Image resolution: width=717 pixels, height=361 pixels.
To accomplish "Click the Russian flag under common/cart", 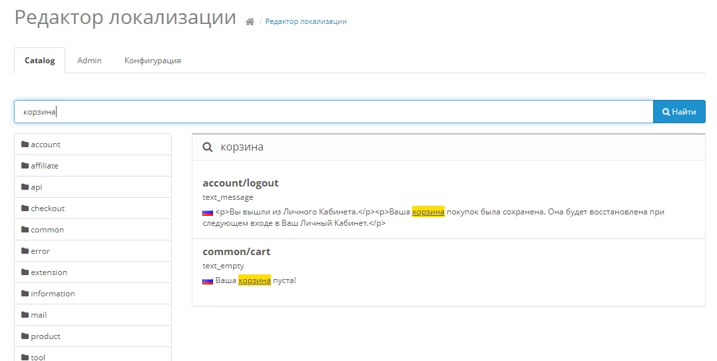I will coord(208,281).
